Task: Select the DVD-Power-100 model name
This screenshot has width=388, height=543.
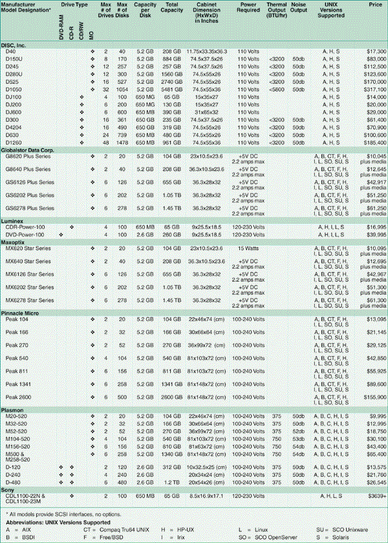Action: click(25, 235)
